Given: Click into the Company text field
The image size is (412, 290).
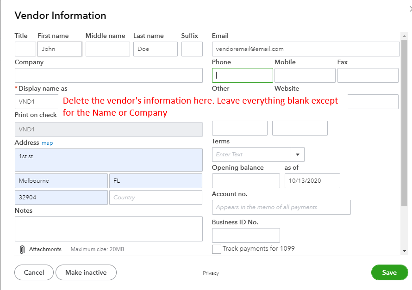Looking at the screenshot, I should coord(109,75).
